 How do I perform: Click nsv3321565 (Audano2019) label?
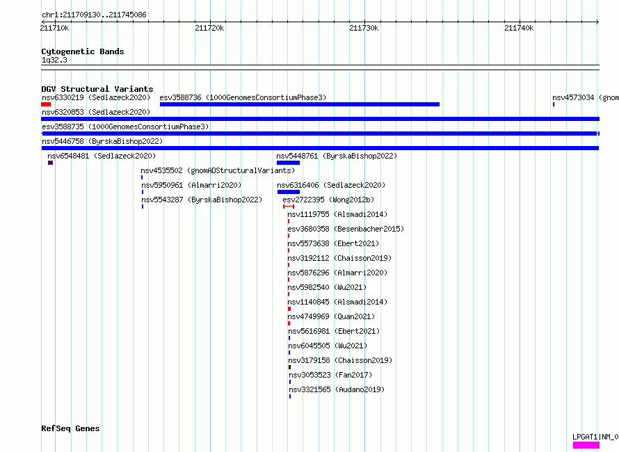point(337,389)
